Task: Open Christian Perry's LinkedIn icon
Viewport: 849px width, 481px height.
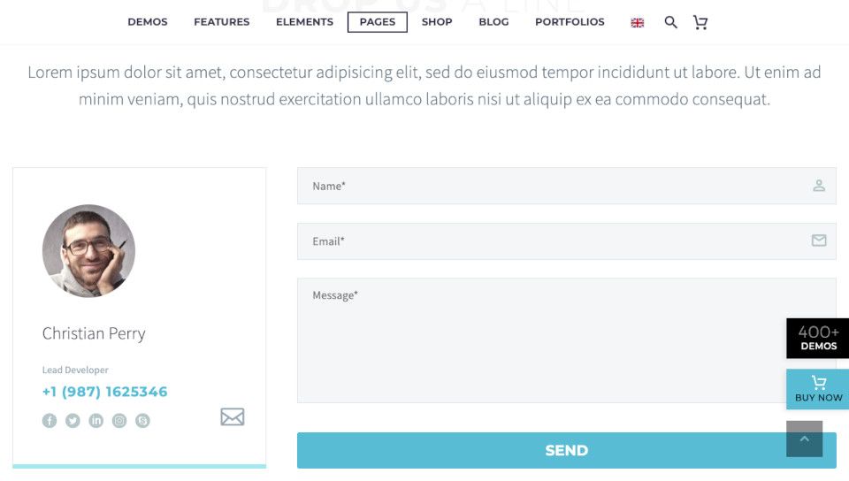Action: pos(96,420)
